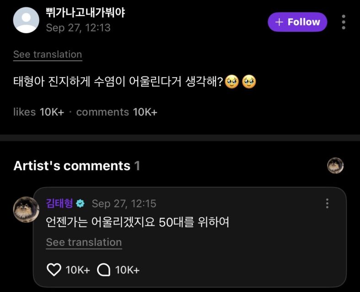Tap the reply bubble icon on artist's comment

(104, 270)
